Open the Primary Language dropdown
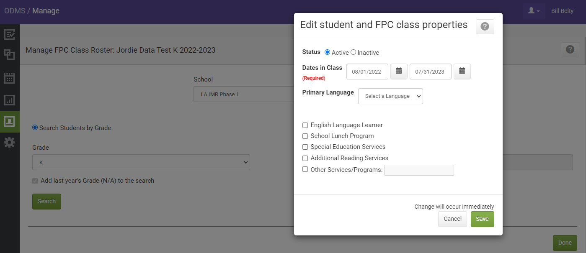This screenshot has height=253, width=586. (x=390, y=96)
